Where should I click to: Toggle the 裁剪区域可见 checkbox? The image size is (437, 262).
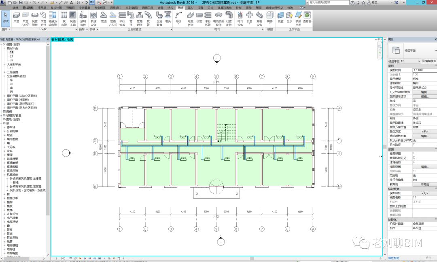click(x=414, y=157)
